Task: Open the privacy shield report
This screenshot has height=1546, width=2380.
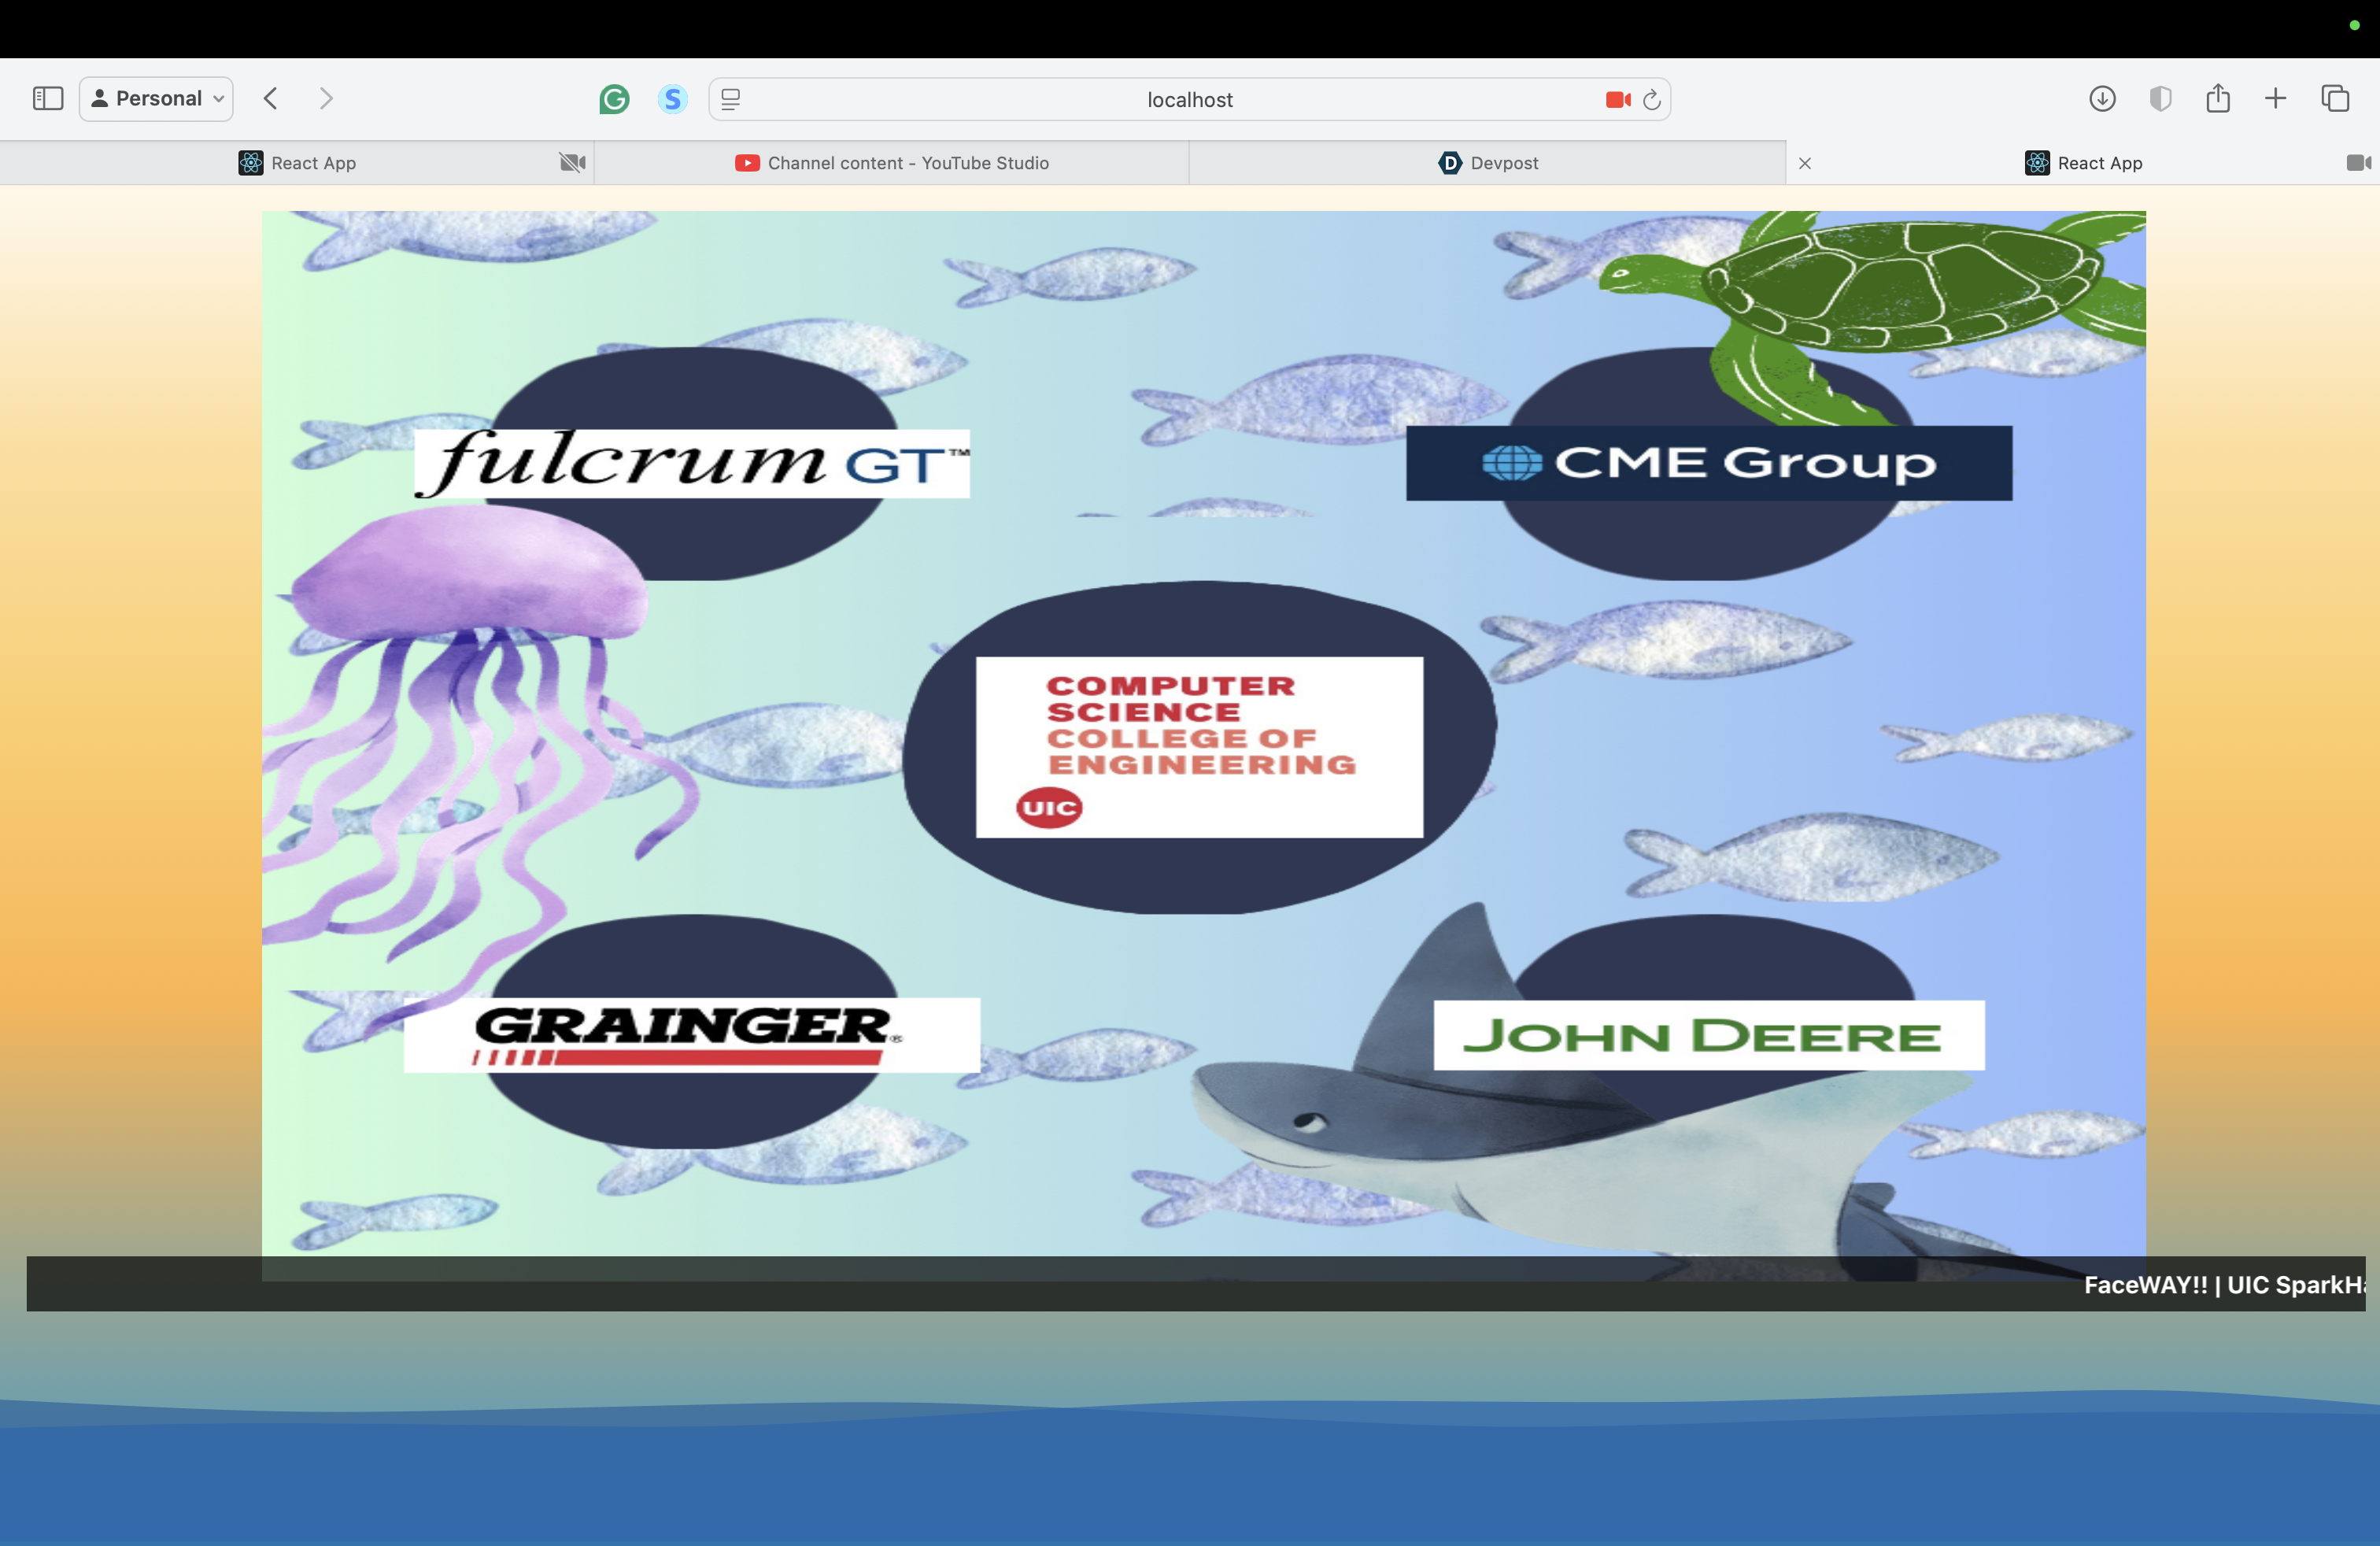Action: pyautogui.click(x=2160, y=98)
